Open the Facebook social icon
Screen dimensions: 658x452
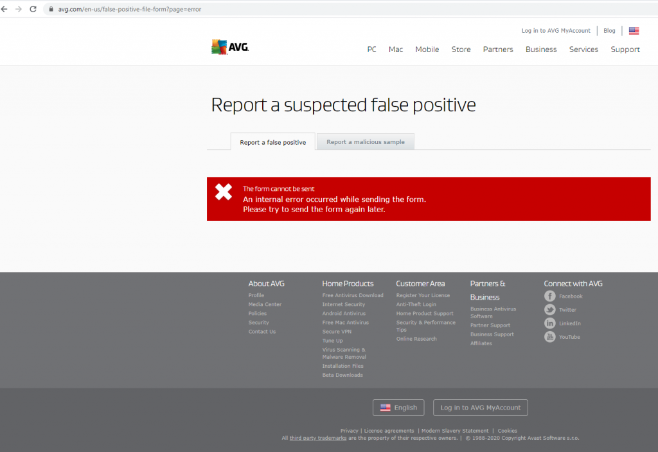(x=550, y=296)
